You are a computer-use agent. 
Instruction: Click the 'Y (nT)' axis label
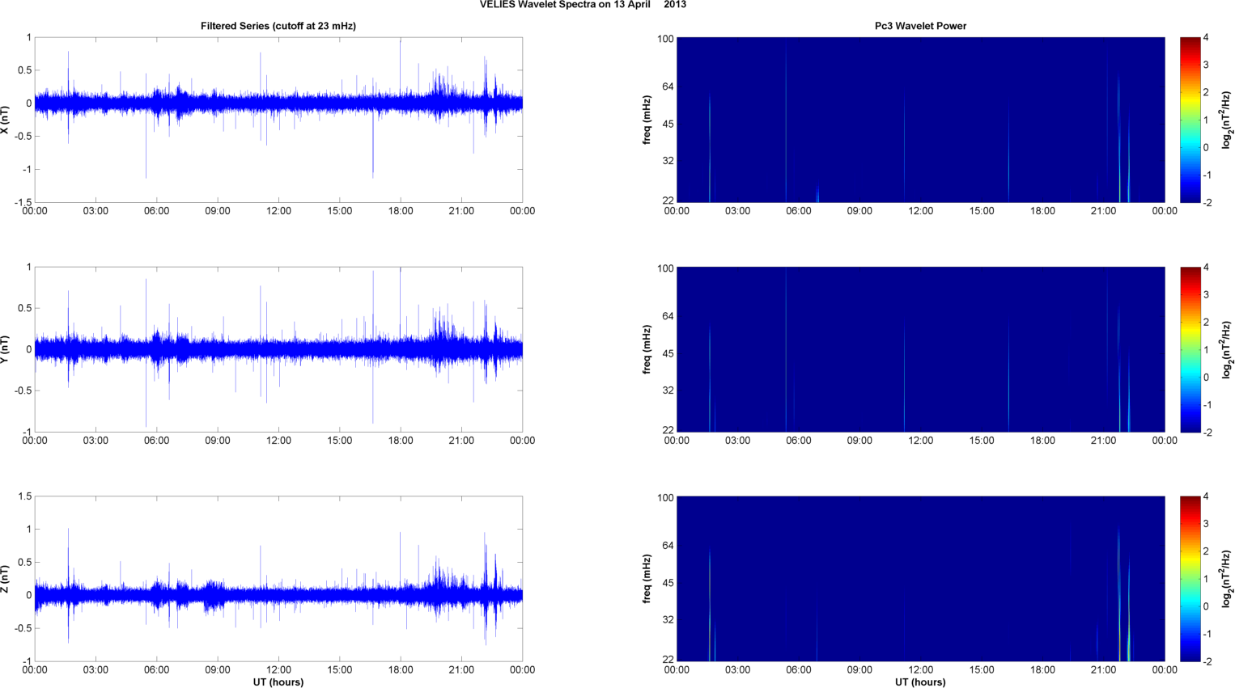tap(5, 349)
